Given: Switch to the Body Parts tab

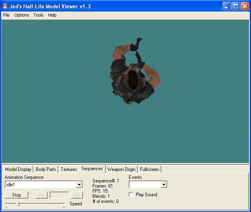Looking at the screenshot, I should [x=46, y=169].
